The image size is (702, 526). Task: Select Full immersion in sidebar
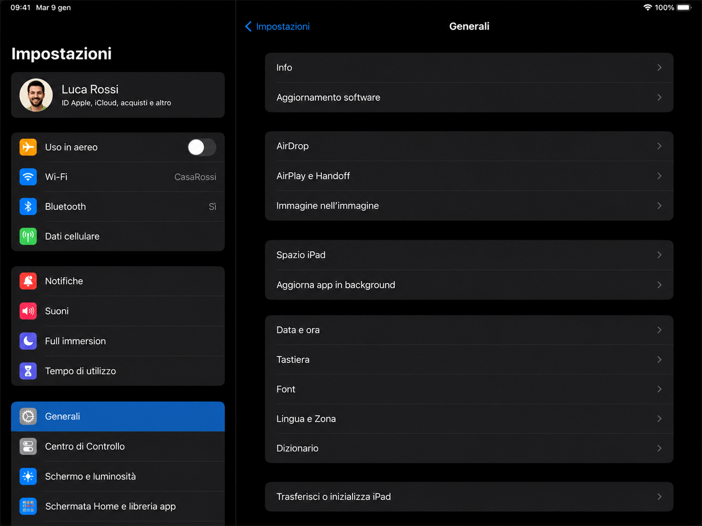click(118, 341)
